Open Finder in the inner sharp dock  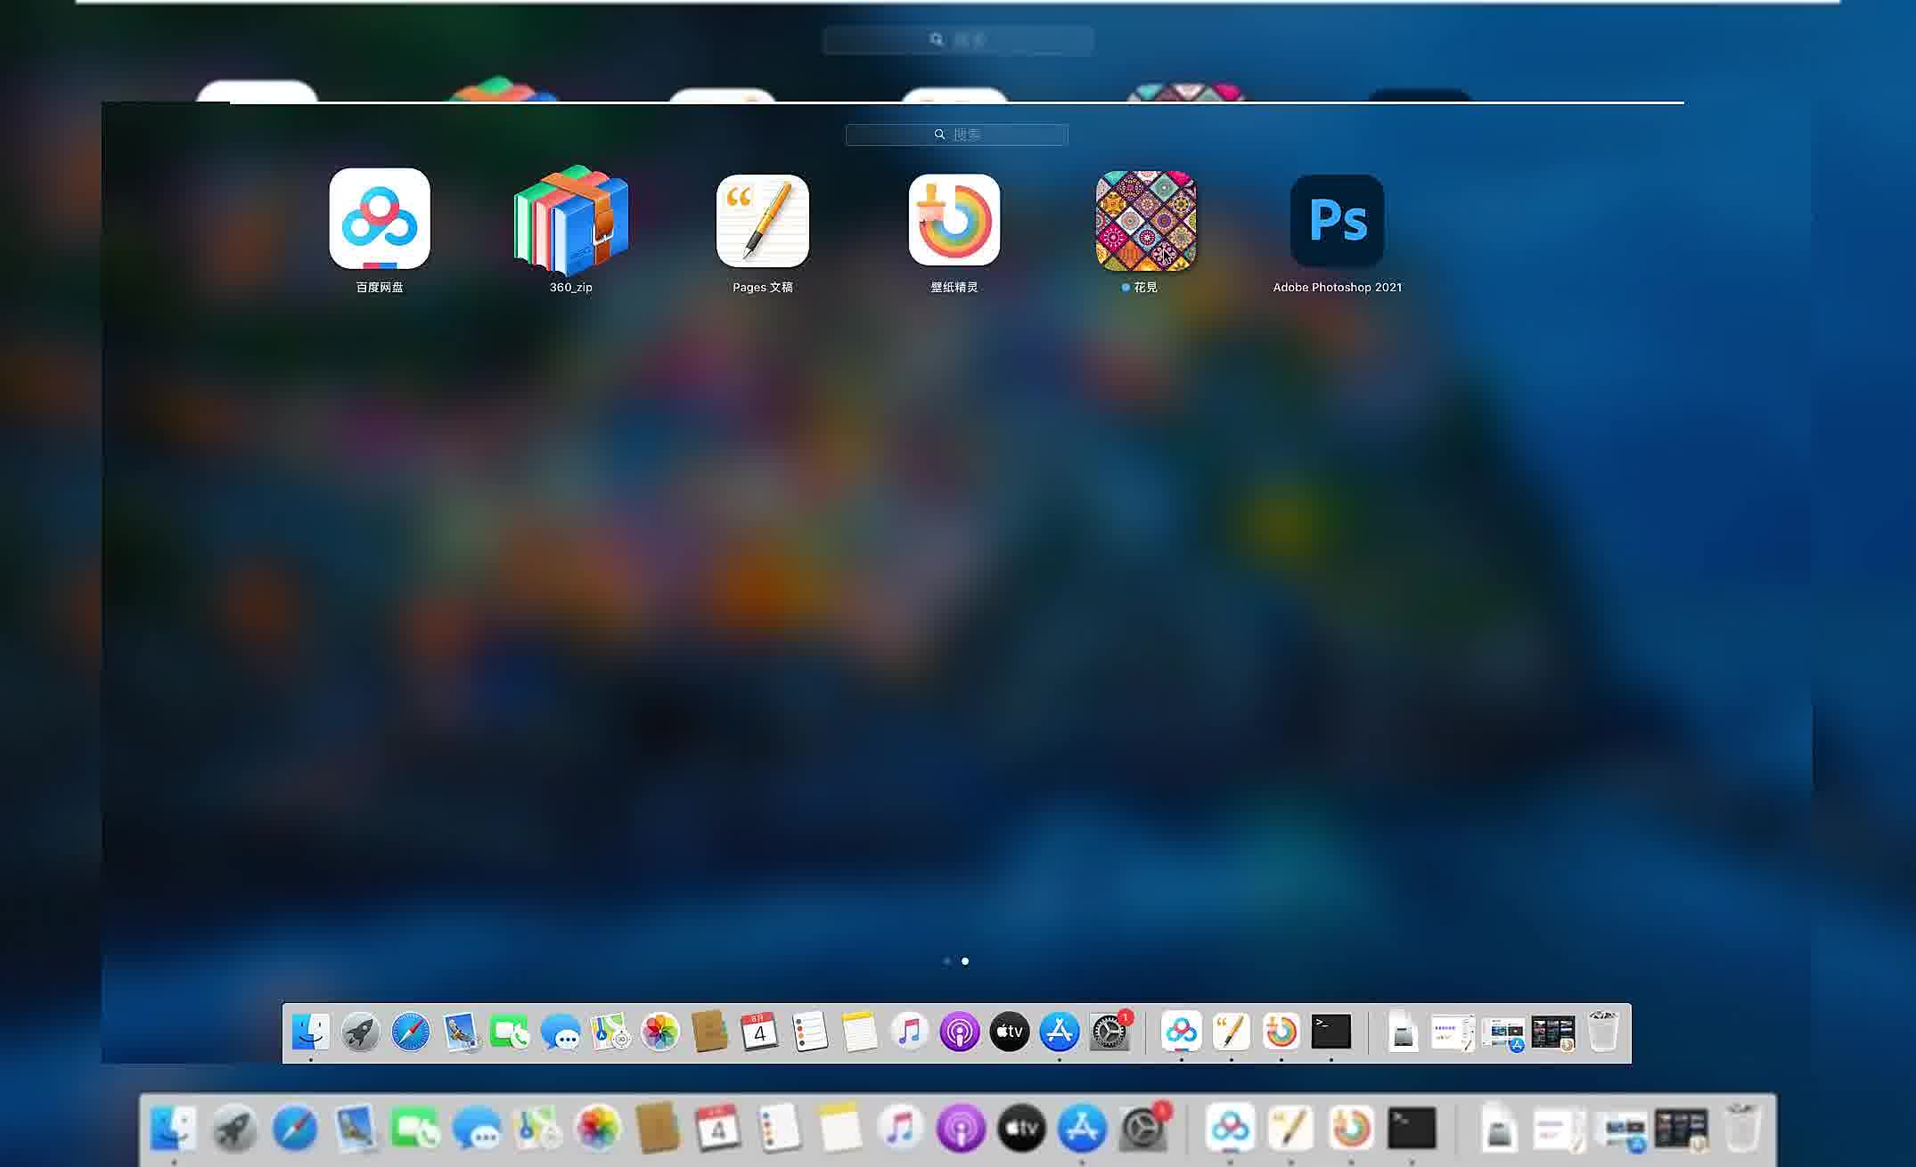[311, 1032]
